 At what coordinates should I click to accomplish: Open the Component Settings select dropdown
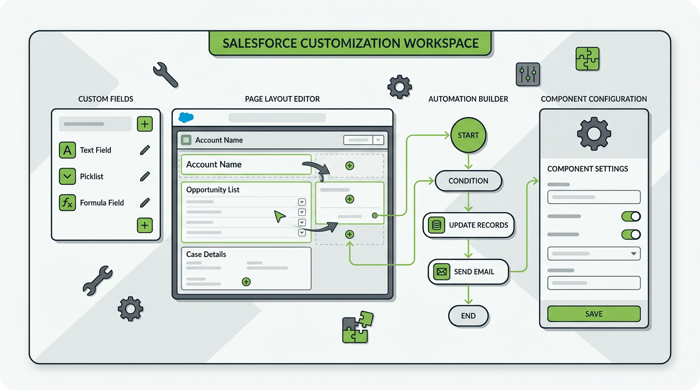click(x=594, y=253)
